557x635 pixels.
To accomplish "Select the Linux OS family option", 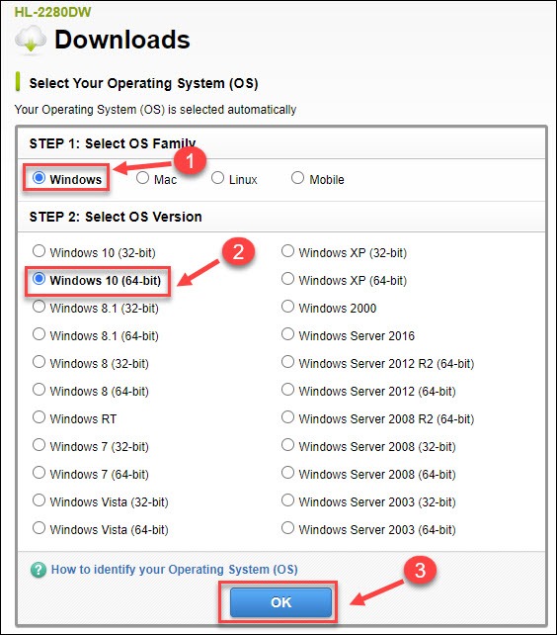I will (x=217, y=177).
